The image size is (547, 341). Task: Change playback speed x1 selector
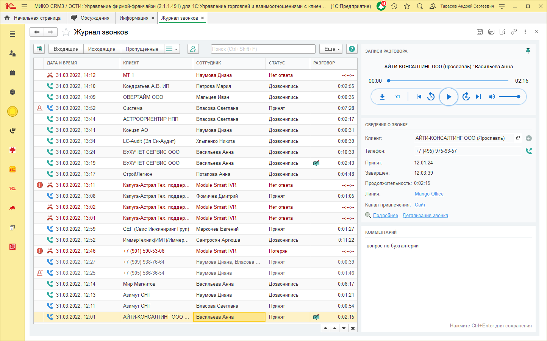coord(398,97)
